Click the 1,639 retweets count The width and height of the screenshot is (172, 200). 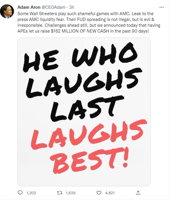(71, 193)
